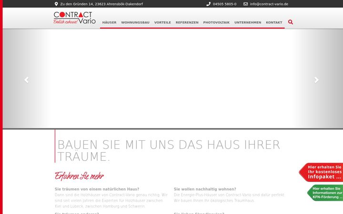Open the Unternehmen menu
This screenshot has width=343, height=214.
click(x=248, y=22)
